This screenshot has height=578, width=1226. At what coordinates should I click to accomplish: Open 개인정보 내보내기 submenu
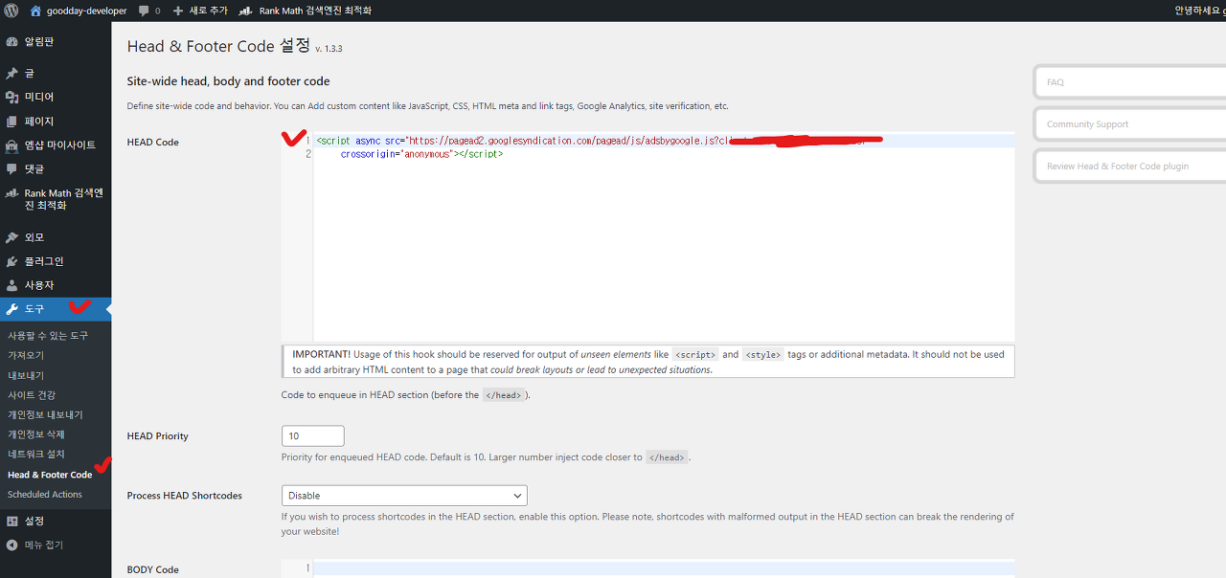[45, 414]
